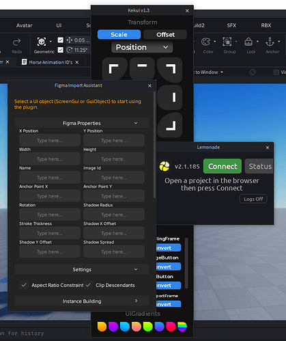This screenshot has height=341, width=286.
Task: Click the Logs Off button
Action: coord(253,199)
